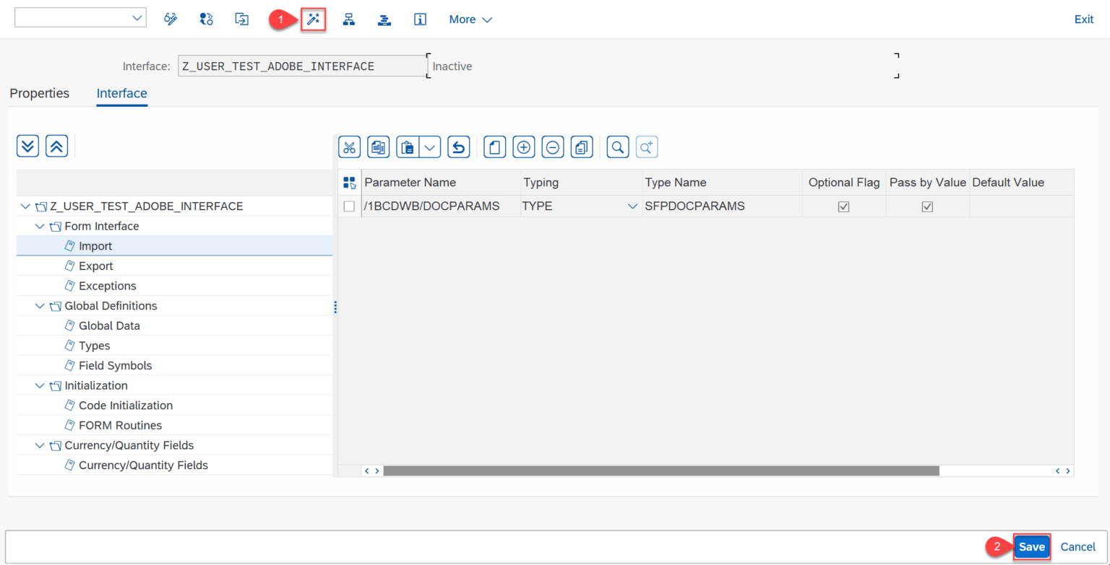
Task: Toggle the Pass by Value checkbox
Action: pos(927,206)
